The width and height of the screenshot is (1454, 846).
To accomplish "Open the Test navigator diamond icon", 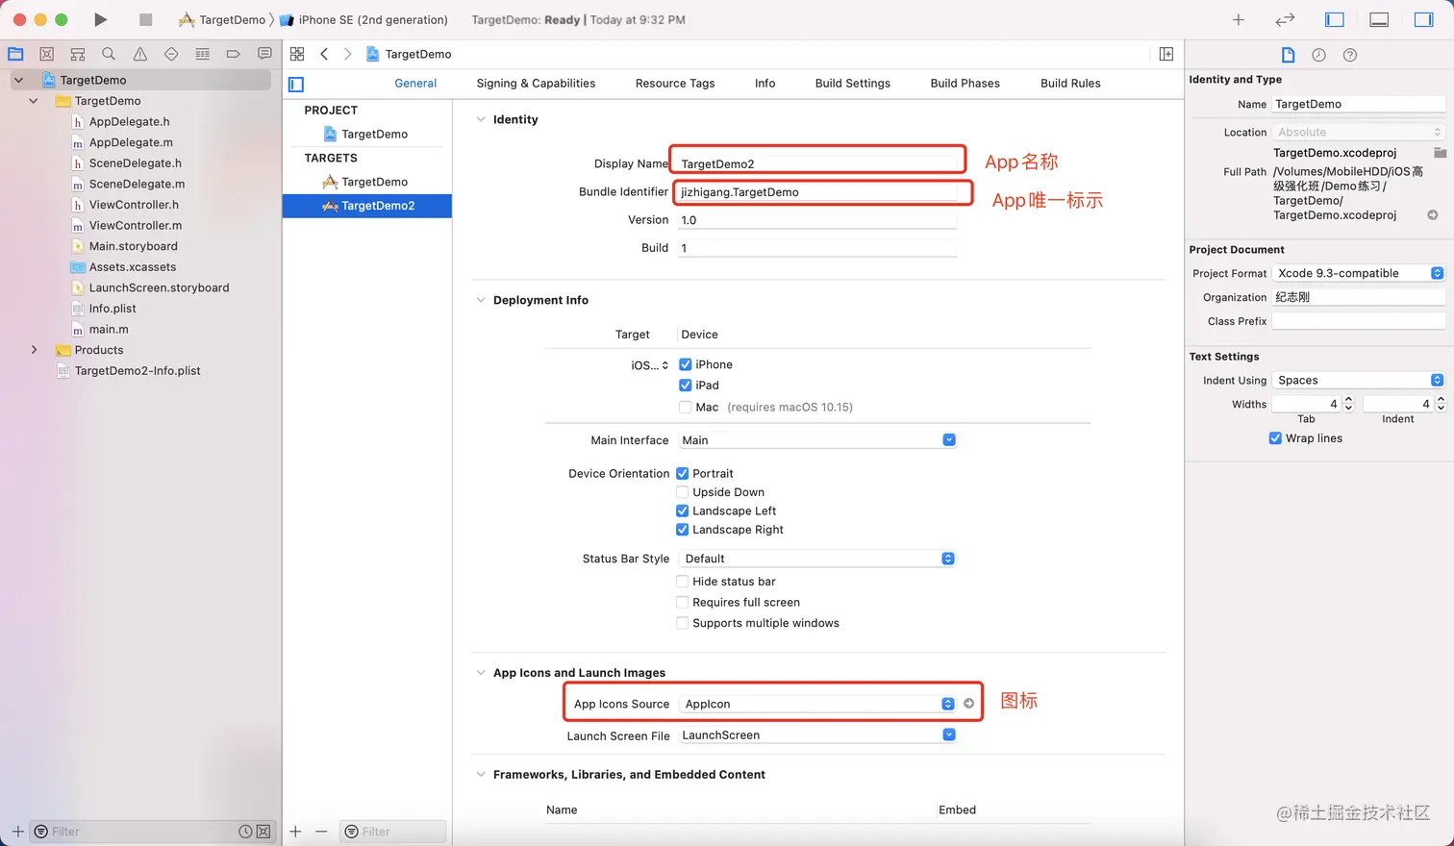I will click(x=171, y=54).
